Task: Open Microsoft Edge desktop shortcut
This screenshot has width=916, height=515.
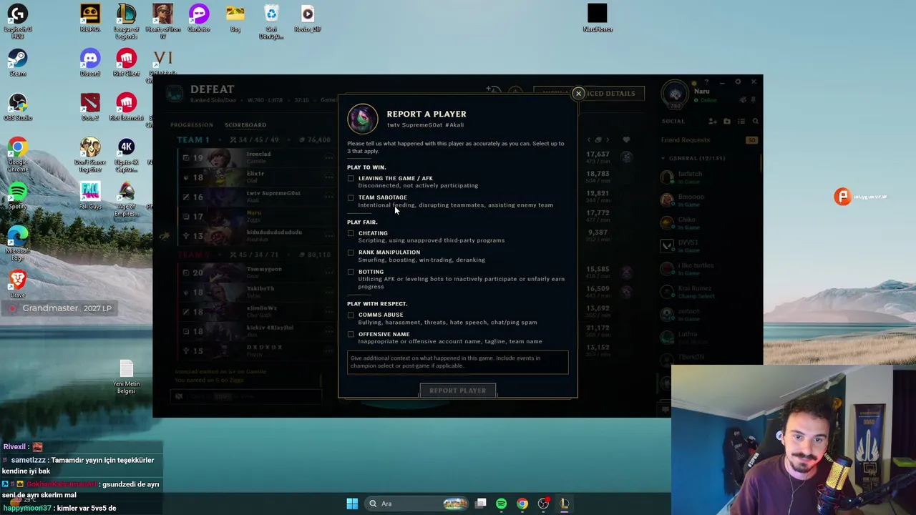Action: (17, 243)
